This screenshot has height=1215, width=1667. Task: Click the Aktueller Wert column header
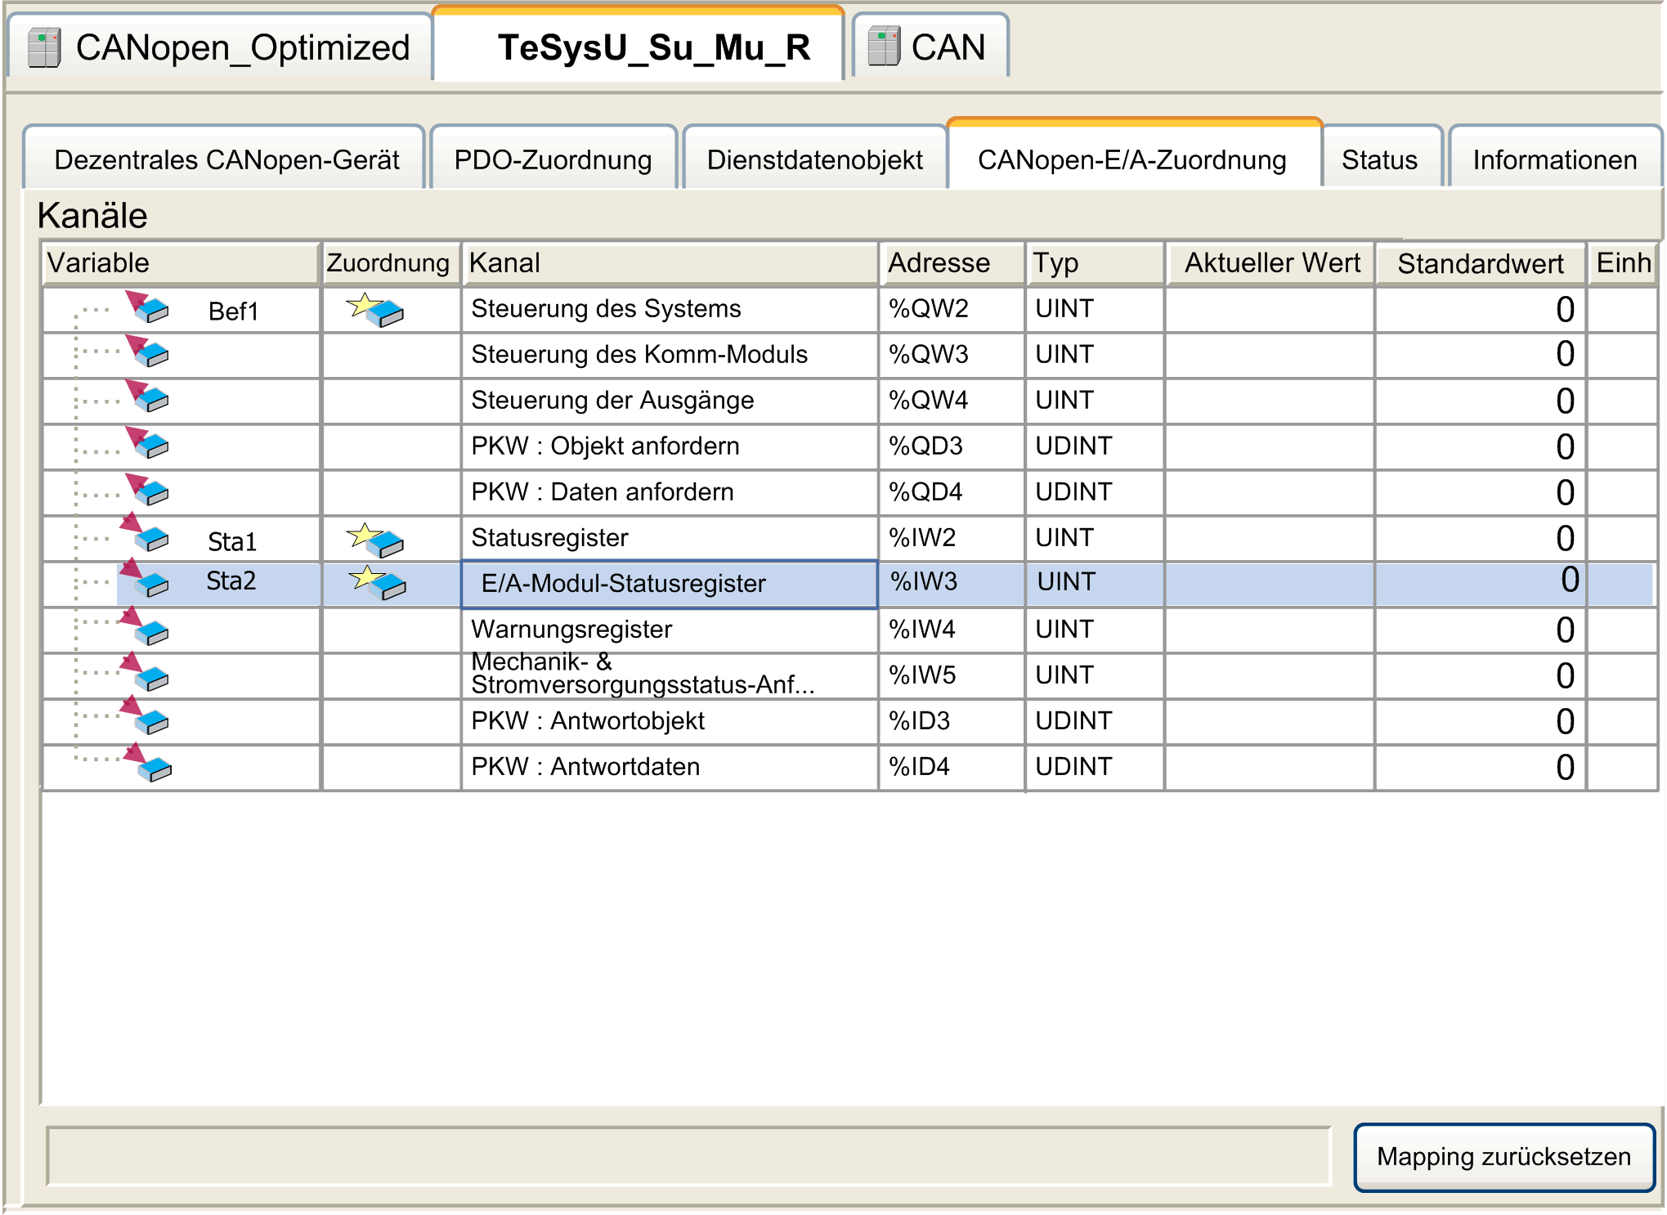[1270, 263]
